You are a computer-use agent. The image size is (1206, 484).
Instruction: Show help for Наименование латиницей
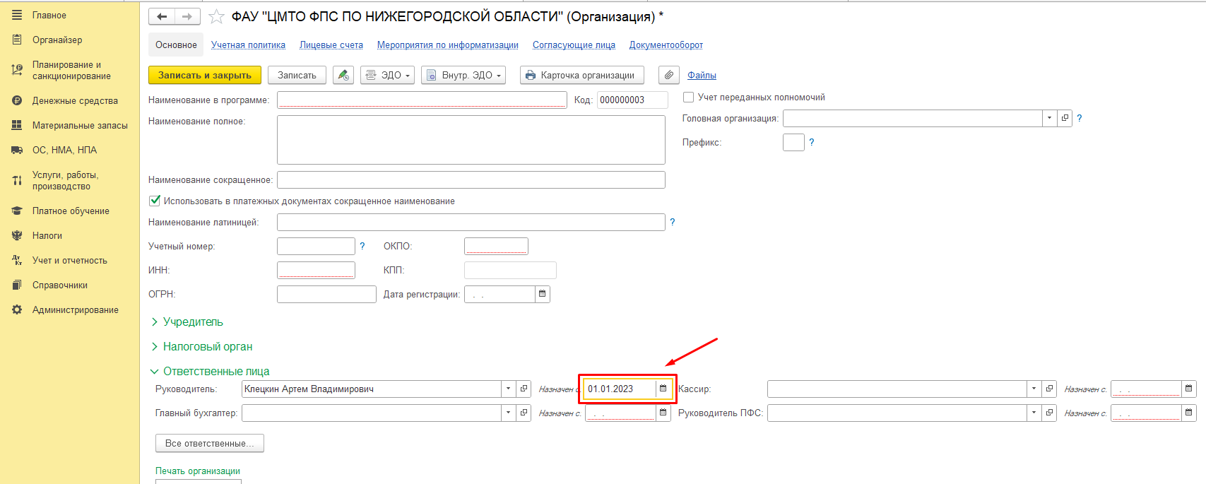[673, 222]
